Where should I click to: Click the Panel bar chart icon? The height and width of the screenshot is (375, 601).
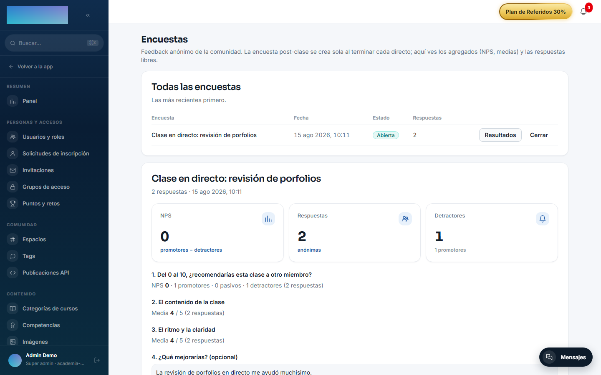(x=13, y=101)
